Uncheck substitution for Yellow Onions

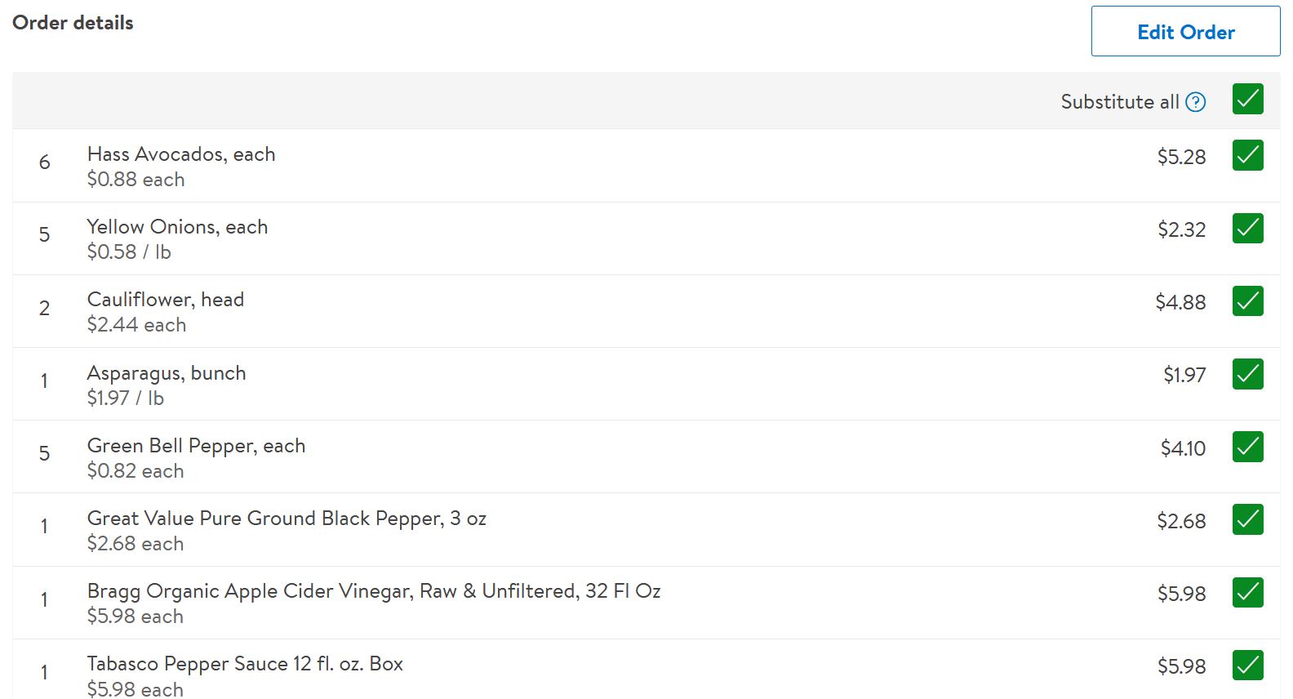(x=1248, y=229)
